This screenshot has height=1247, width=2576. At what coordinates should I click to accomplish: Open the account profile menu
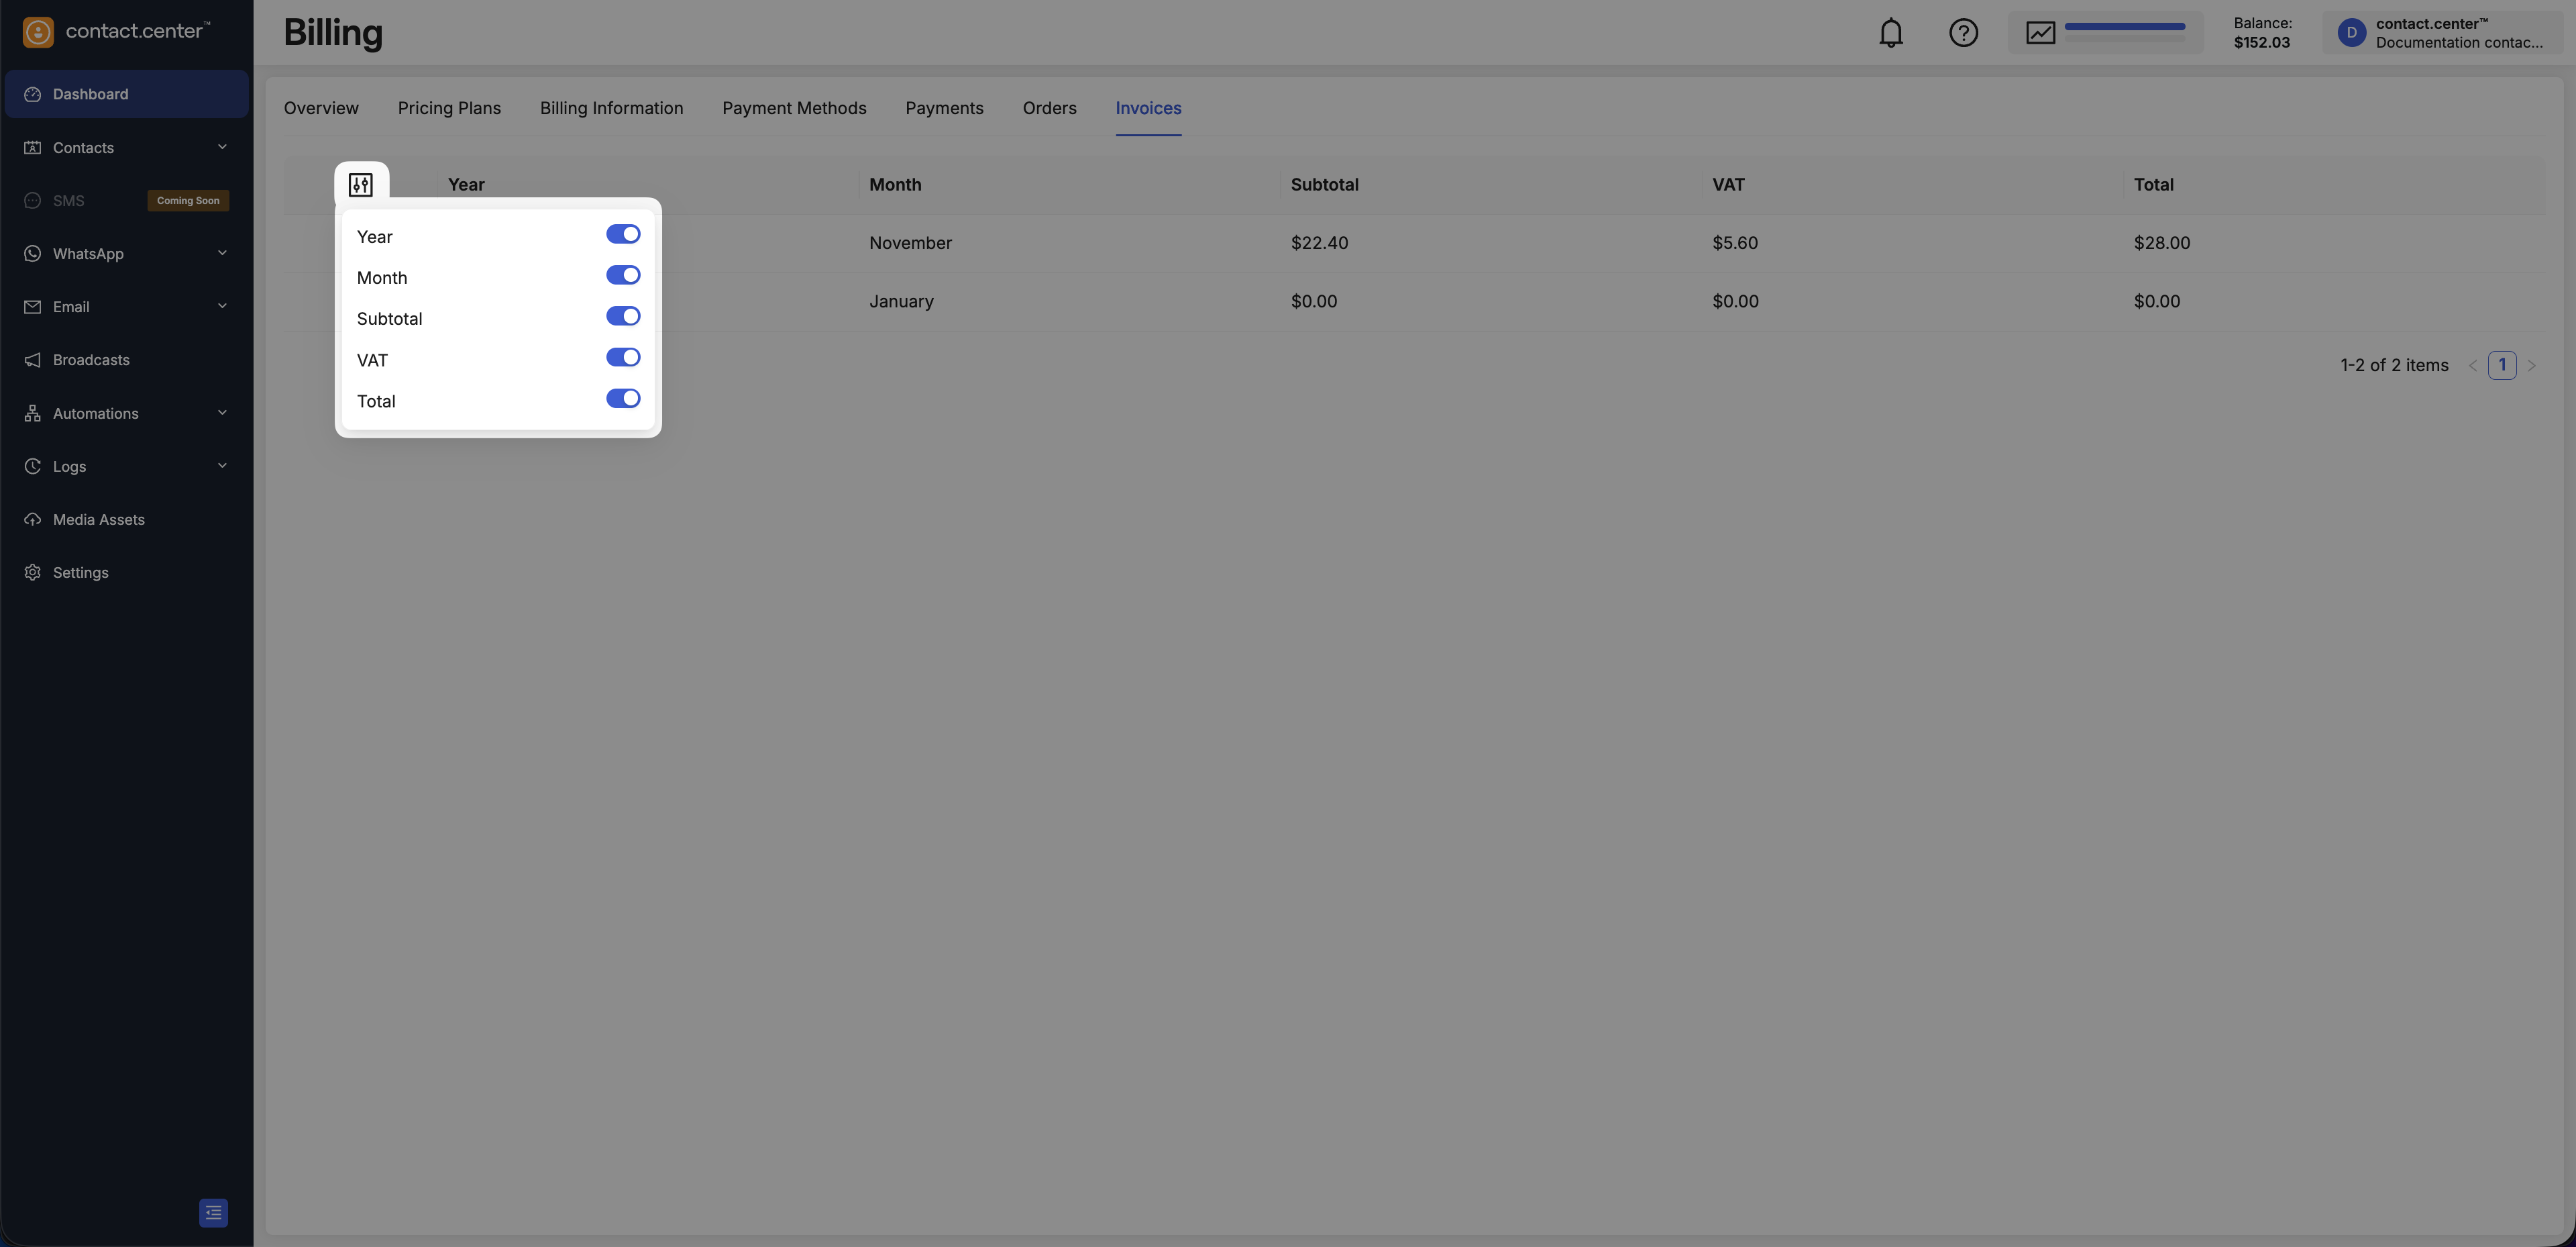tap(2440, 33)
